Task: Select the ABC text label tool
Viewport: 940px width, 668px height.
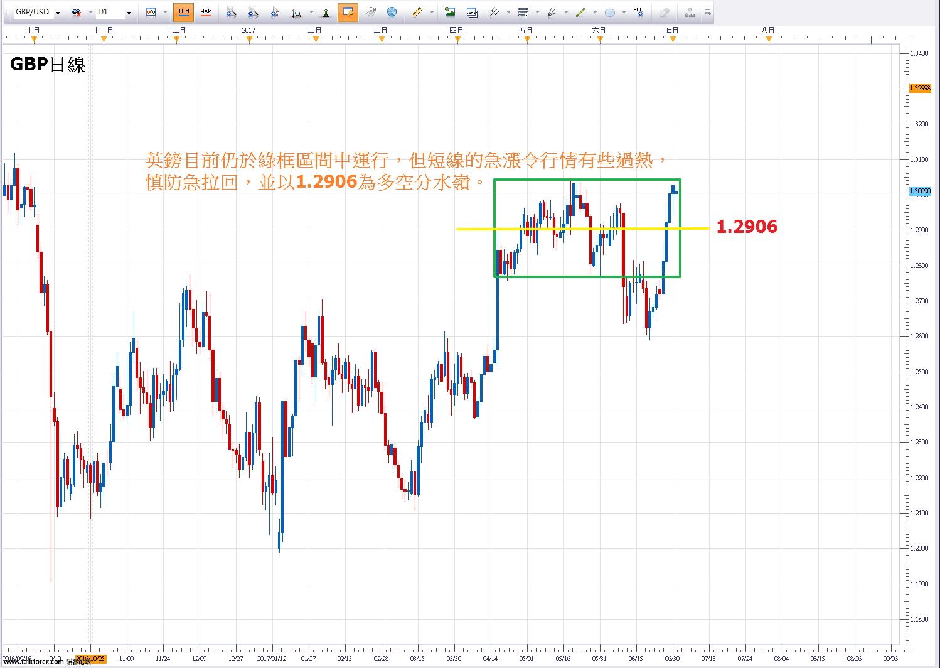Action: [639, 12]
